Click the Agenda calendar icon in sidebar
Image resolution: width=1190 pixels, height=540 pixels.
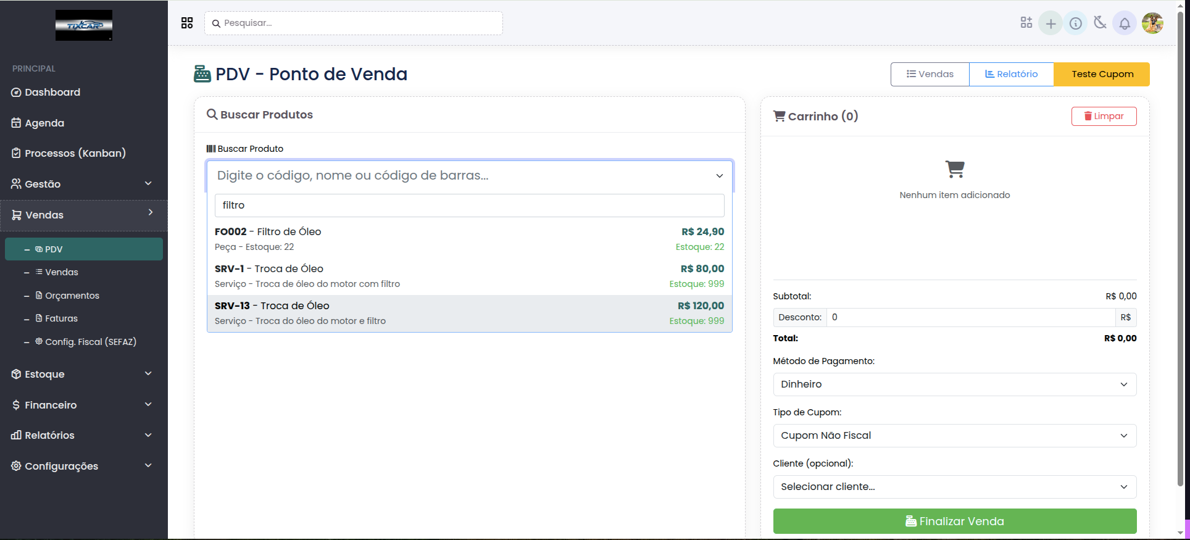click(x=16, y=123)
